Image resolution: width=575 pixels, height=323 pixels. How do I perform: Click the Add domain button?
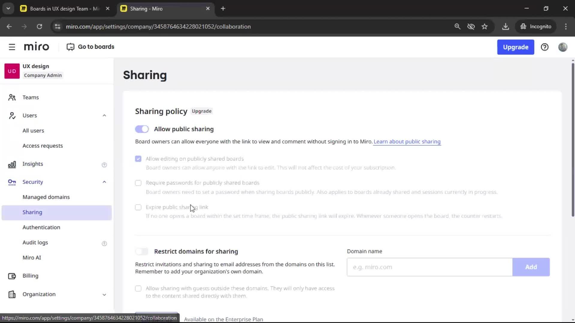pyautogui.click(x=531, y=267)
